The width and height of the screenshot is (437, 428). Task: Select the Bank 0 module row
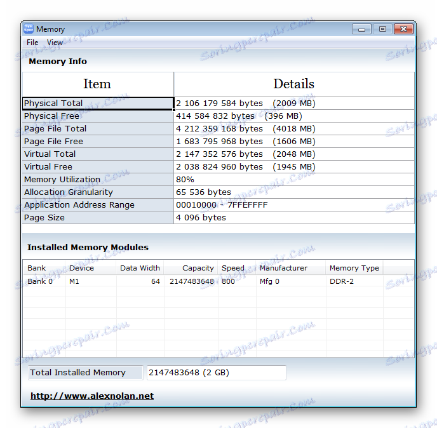(x=218, y=281)
